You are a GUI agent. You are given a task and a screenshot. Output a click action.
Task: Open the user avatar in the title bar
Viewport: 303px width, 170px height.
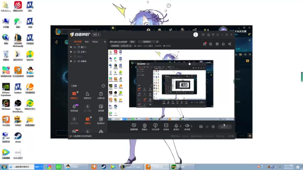(195, 35)
